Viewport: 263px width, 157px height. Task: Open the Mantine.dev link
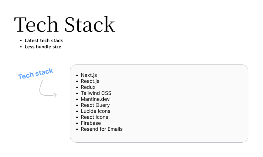tap(95, 99)
